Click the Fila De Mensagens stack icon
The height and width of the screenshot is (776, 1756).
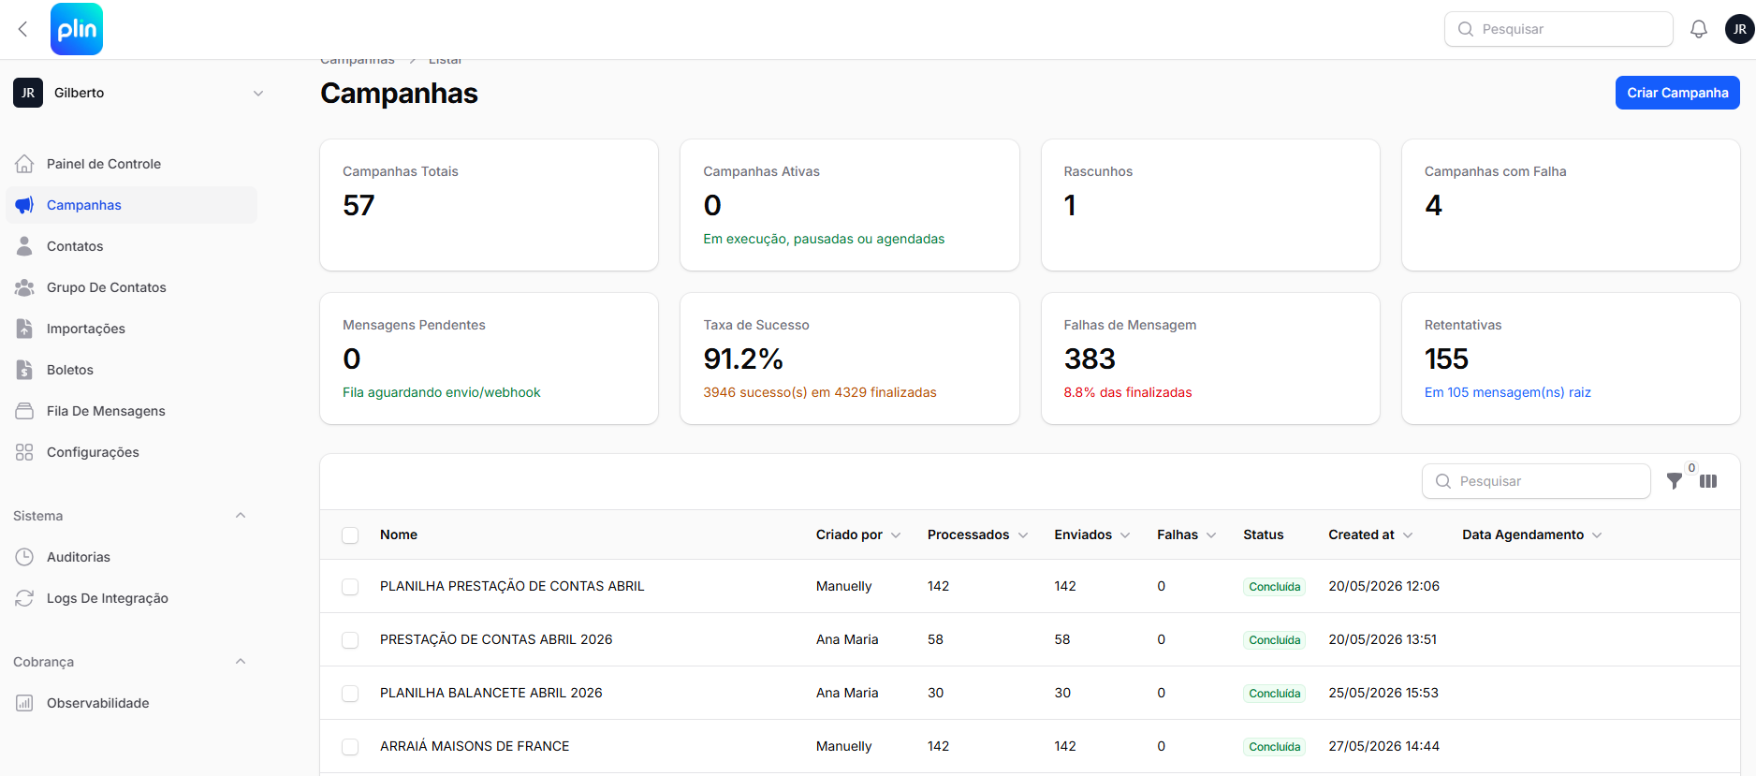click(x=24, y=411)
